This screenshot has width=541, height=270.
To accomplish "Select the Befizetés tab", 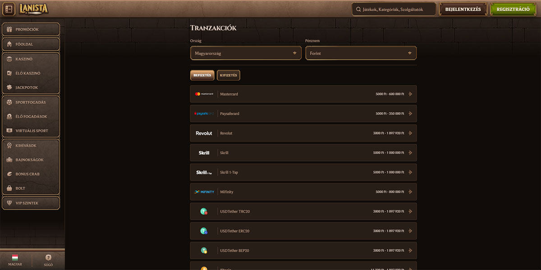I will pos(202,75).
